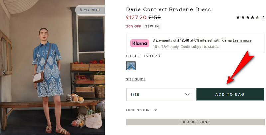Image resolution: width=266 pixels, height=135 pixels.
Task: Advance to next product photo with right arrow
Action: coord(98,72)
